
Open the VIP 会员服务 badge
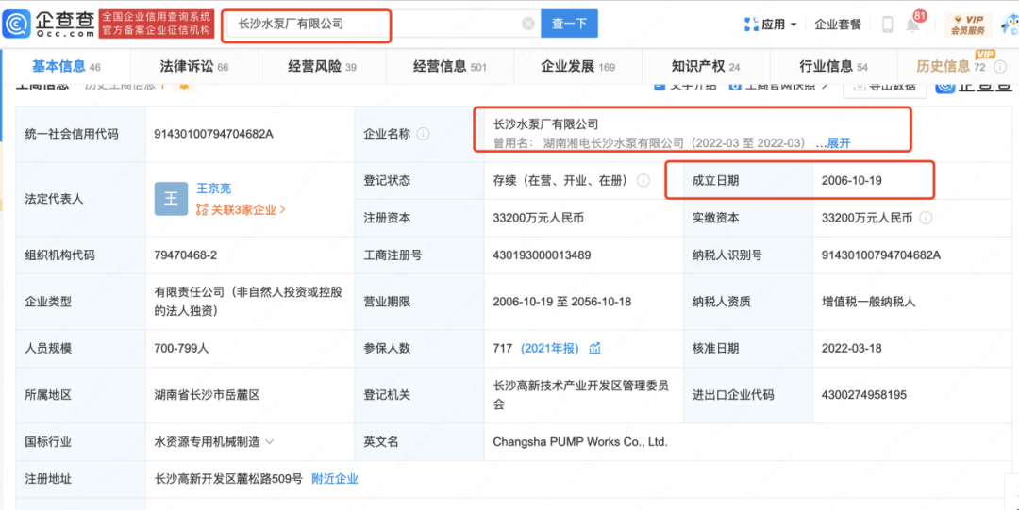(x=969, y=25)
